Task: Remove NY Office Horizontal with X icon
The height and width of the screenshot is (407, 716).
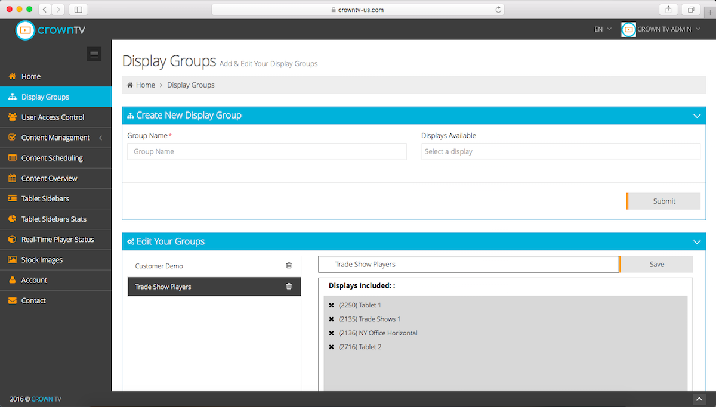Action: point(332,333)
